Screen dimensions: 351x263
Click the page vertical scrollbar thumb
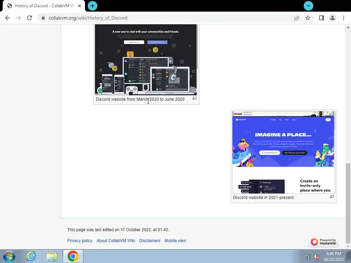pyautogui.click(x=348, y=203)
